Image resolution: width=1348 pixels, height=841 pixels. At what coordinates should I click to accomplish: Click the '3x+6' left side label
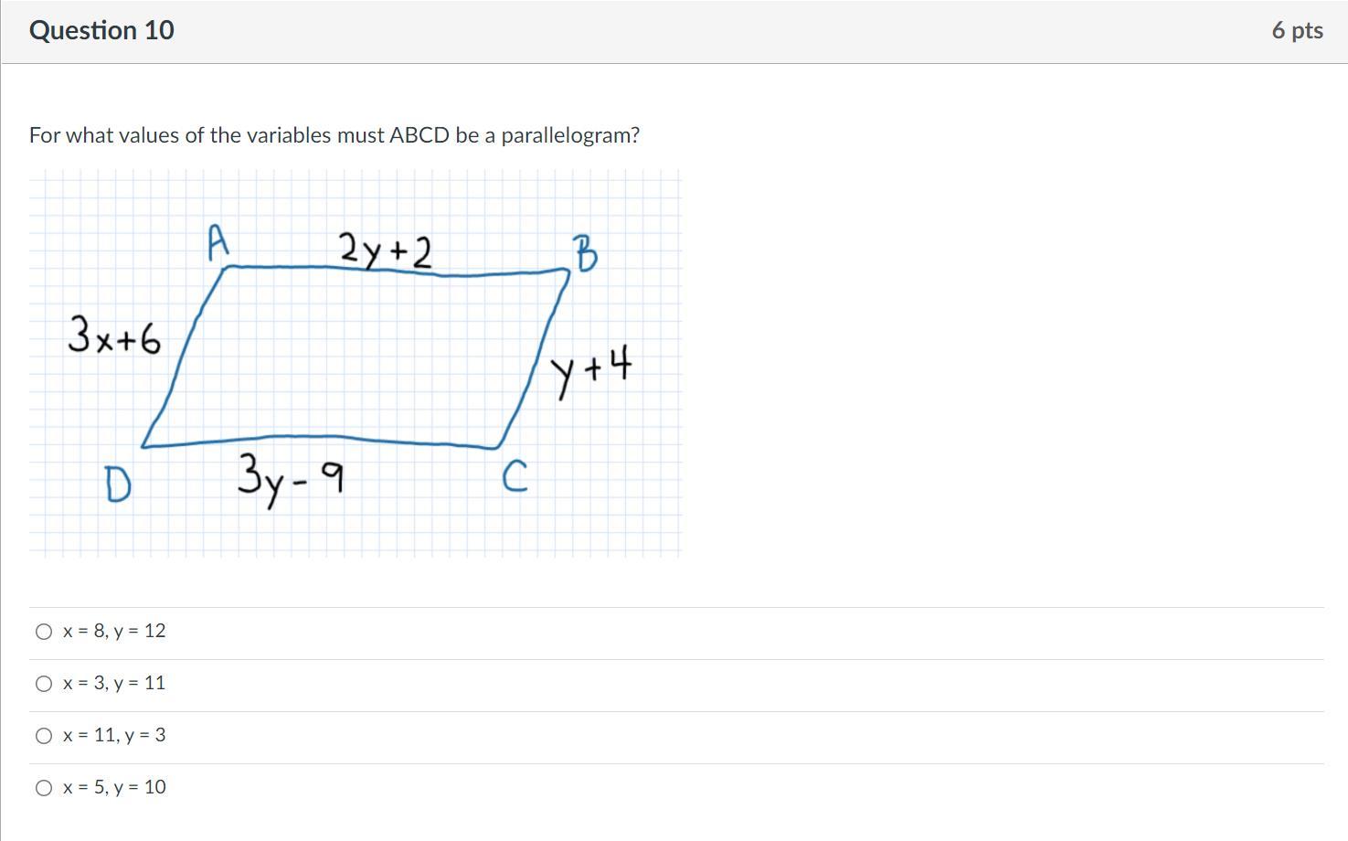coord(114,335)
